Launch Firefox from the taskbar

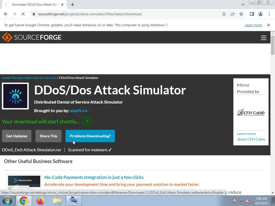point(40,201)
